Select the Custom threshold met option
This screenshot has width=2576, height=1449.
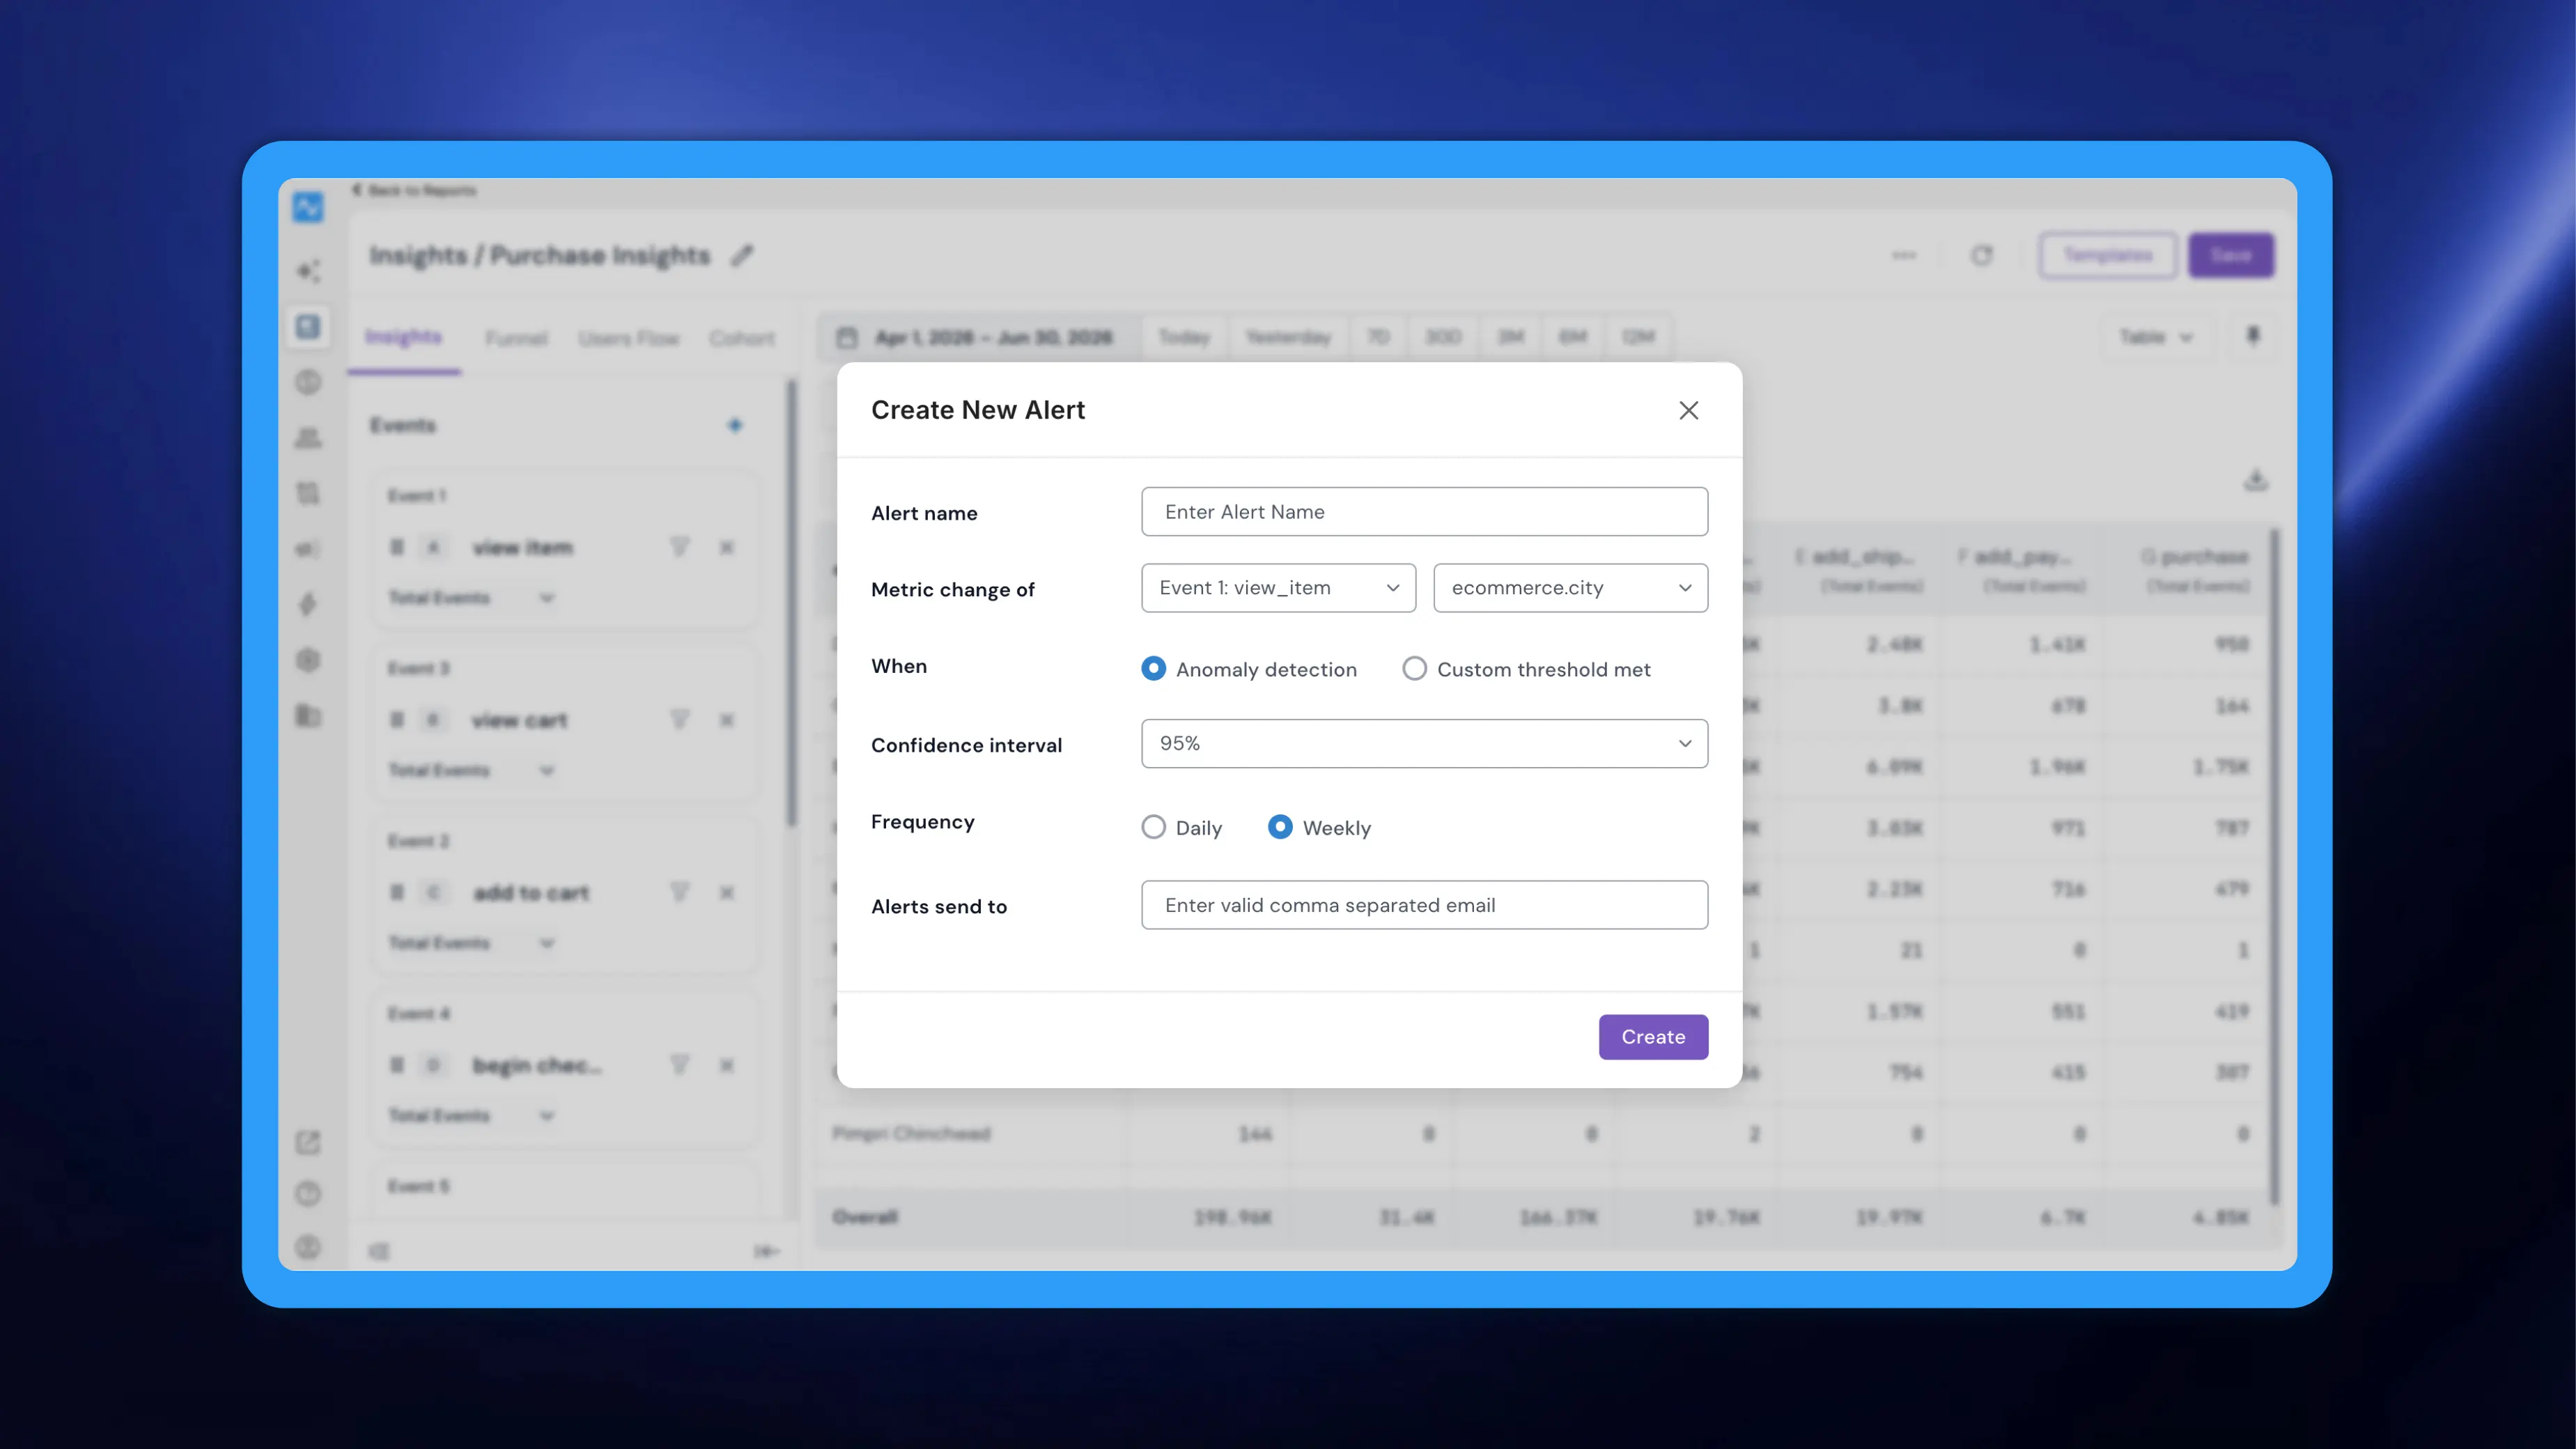[x=1414, y=668]
